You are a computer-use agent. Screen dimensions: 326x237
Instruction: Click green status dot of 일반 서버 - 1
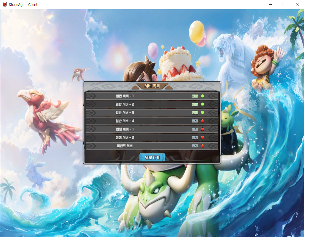click(203, 96)
